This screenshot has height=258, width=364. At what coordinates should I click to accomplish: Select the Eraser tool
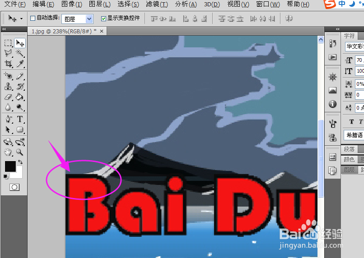(8, 97)
